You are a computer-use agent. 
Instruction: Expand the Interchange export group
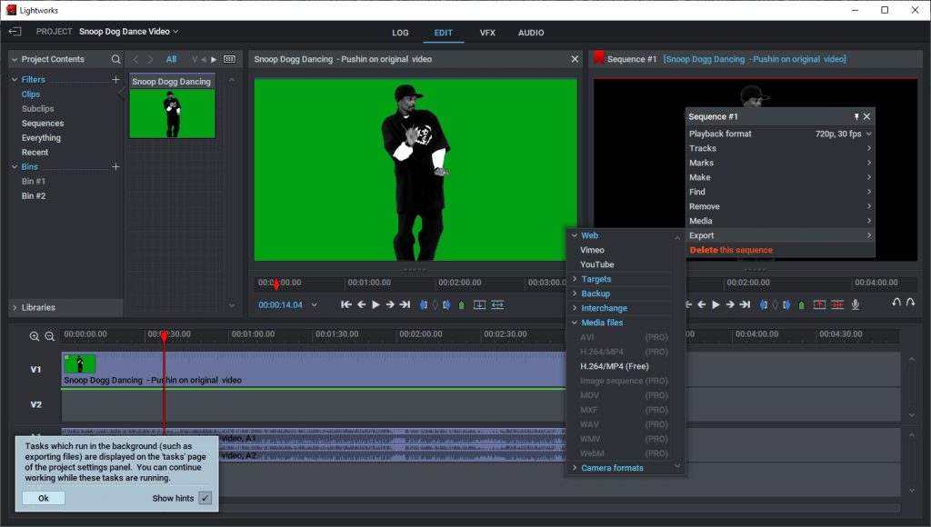575,308
